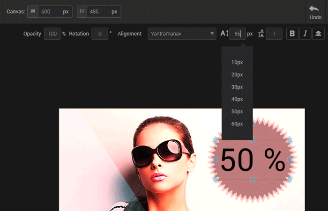Toggle the strikethrough text style button
The height and width of the screenshot is (211, 328).
point(318,34)
